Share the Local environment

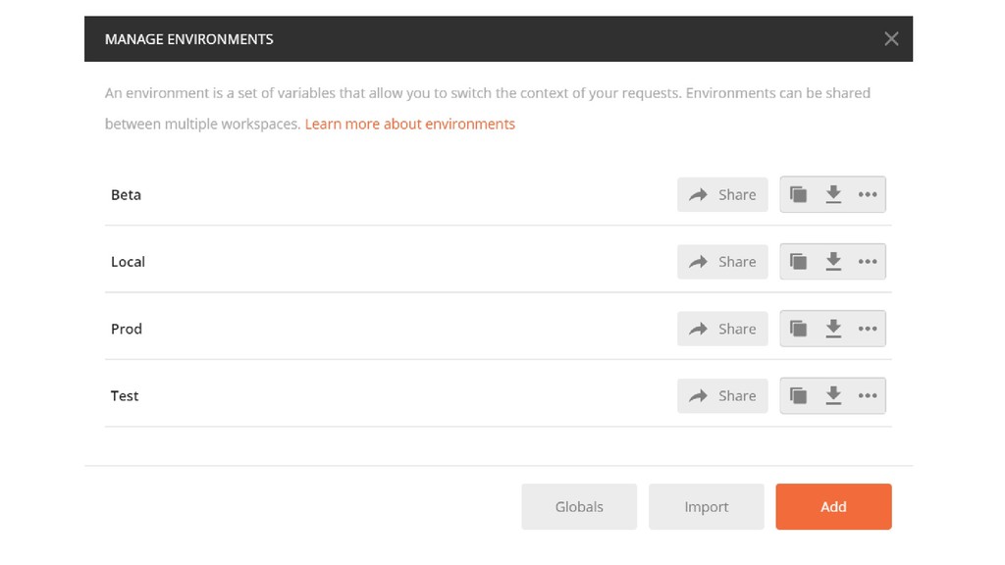(722, 261)
